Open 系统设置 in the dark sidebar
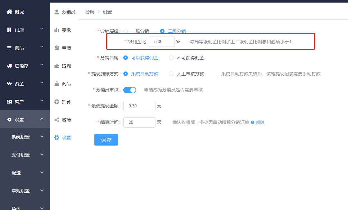The height and width of the screenshot is (210, 348). [x=21, y=137]
